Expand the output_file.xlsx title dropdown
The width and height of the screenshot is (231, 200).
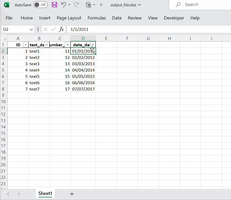click(139, 4)
